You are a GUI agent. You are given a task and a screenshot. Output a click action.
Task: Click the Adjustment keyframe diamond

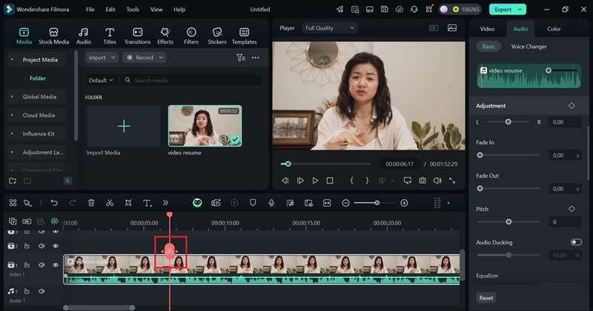572,106
